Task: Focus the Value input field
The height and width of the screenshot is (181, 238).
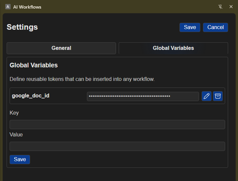Action: coord(117,146)
